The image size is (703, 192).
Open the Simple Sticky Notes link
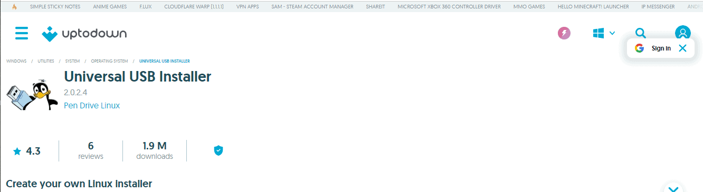[55, 6]
